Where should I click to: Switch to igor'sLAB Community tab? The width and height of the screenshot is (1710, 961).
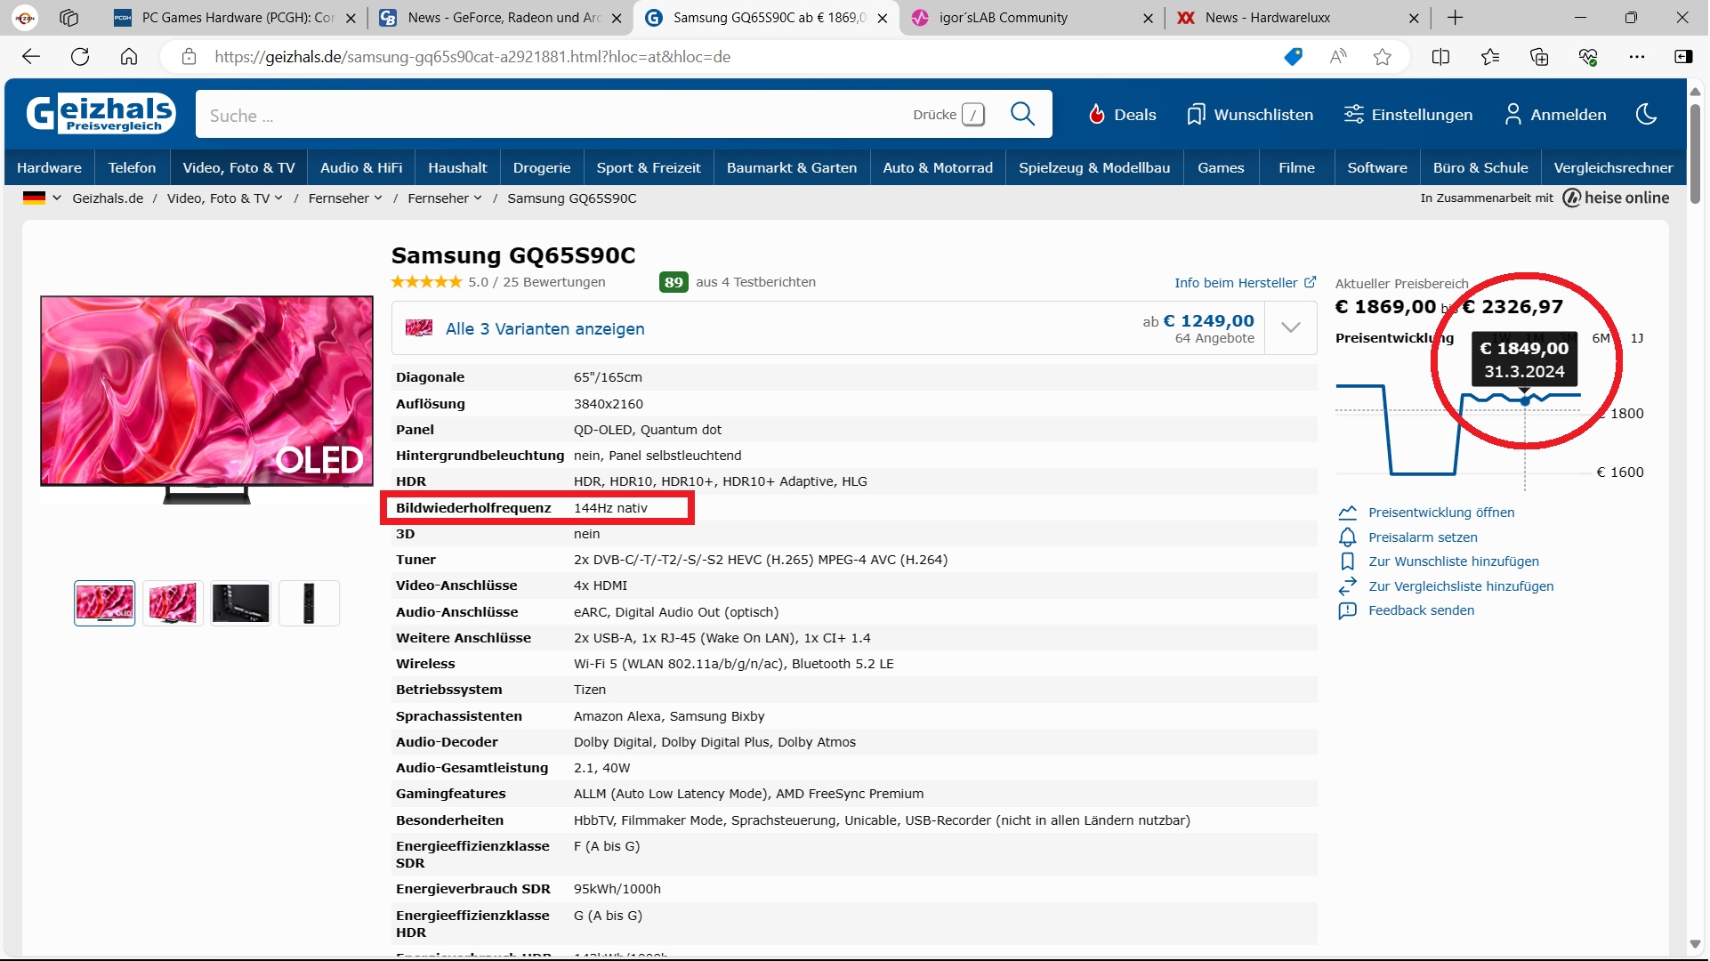coord(1002,18)
